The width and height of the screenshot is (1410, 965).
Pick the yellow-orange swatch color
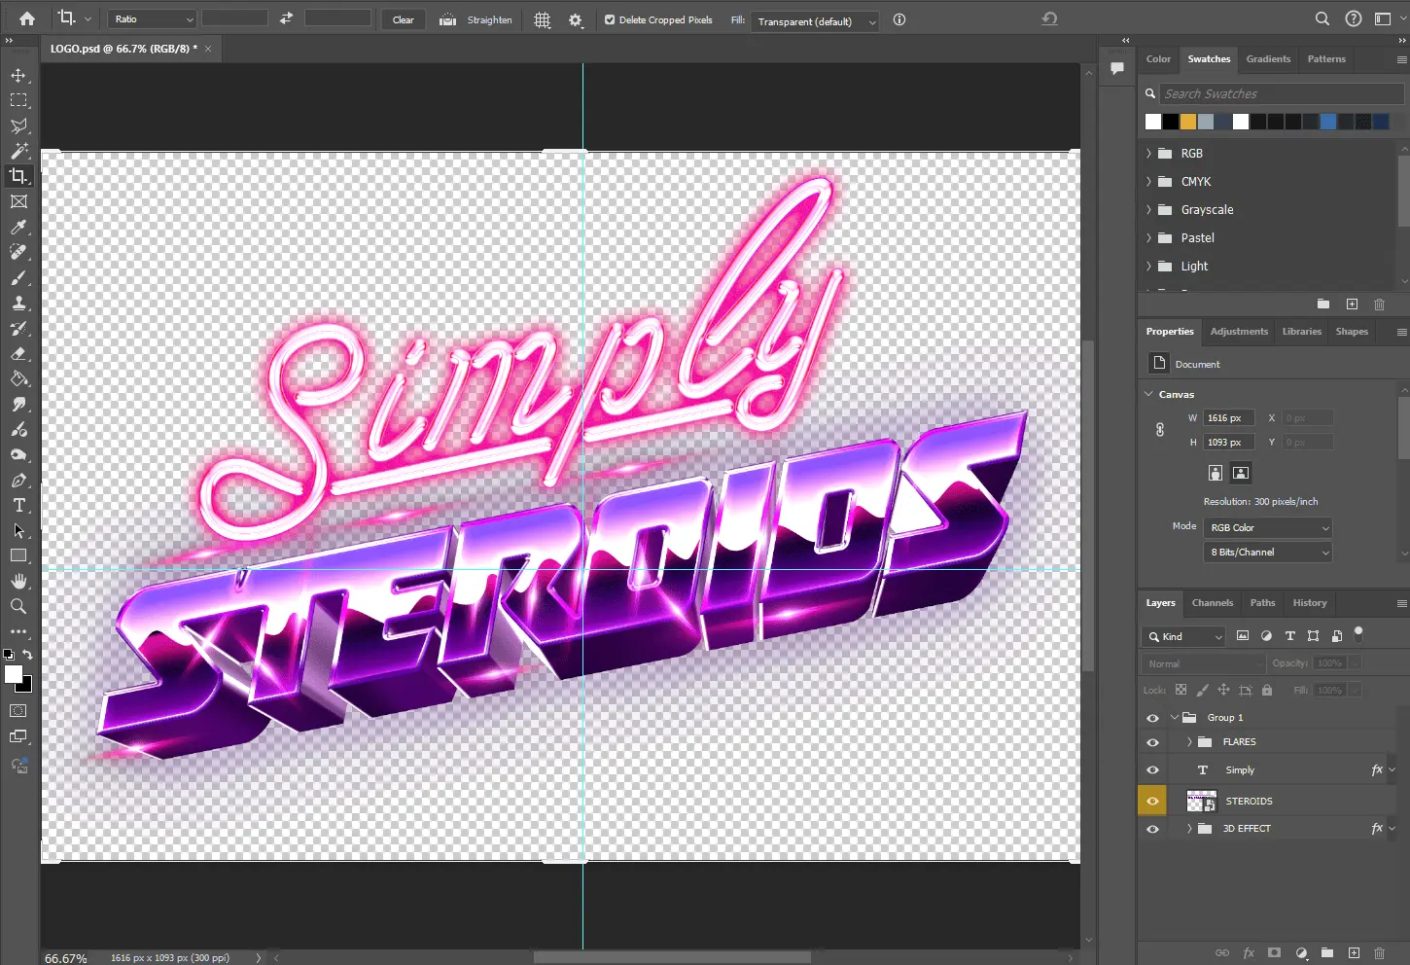[1188, 122]
